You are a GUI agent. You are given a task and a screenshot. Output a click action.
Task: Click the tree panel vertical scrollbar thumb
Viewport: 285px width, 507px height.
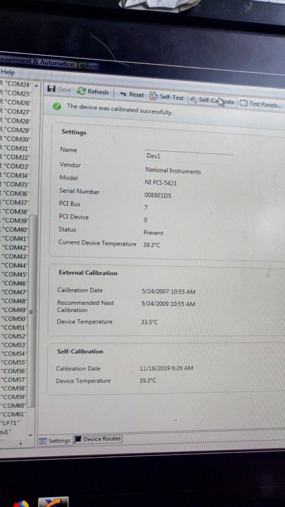pyautogui.click(x=31, y=311)
